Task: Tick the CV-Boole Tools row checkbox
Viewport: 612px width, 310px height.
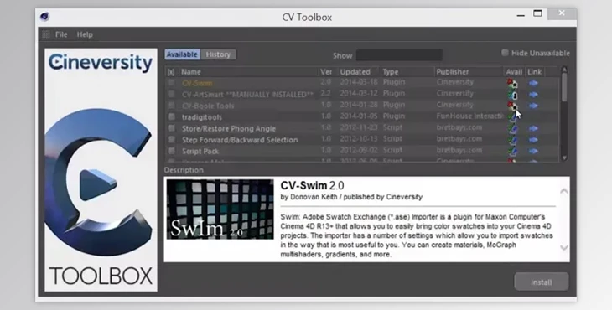Action: click(171, 106)
